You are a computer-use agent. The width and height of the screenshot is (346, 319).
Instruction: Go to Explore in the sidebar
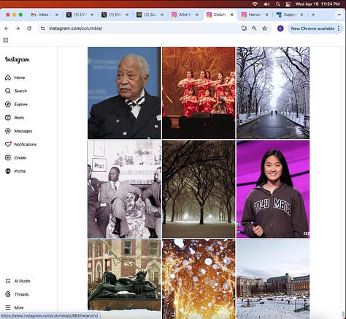coord(16,105)
